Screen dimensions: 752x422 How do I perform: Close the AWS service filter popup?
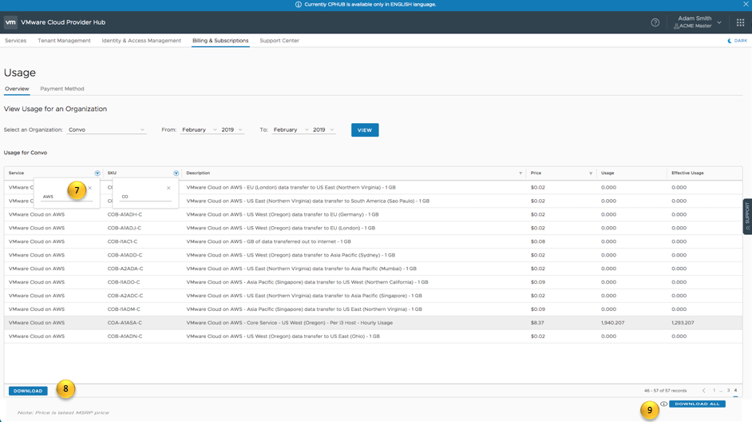(x=90, y=189)
